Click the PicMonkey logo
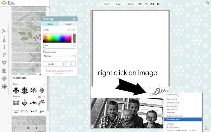Viewport: 211px width, 132px height. pyautogui.click(x=4, y=3)
